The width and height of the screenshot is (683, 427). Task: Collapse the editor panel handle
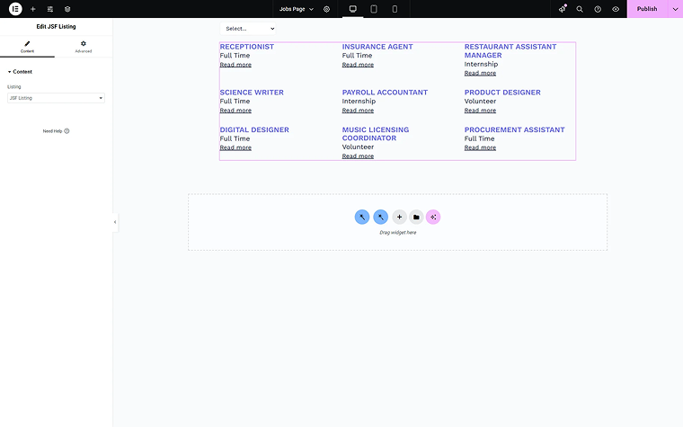[115, 222]
